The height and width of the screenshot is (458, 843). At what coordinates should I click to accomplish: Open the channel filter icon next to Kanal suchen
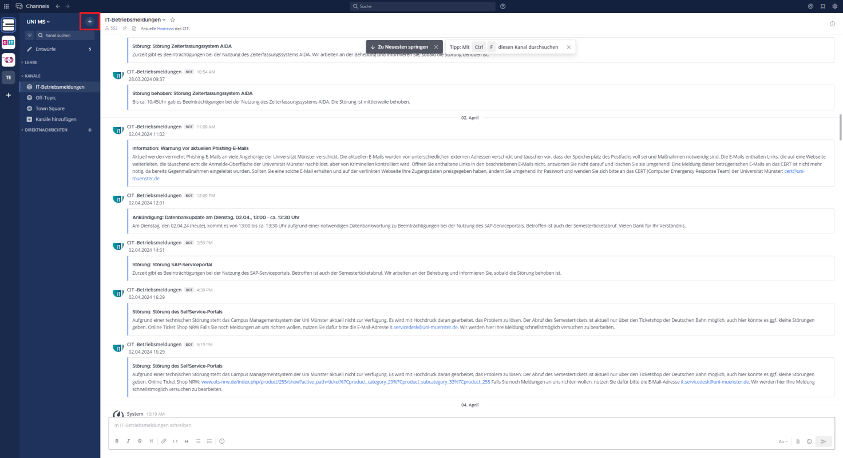pyautogui.click(x=30, y=35)
